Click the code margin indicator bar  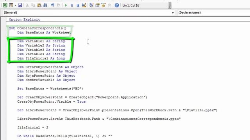[x=3, y=78]
